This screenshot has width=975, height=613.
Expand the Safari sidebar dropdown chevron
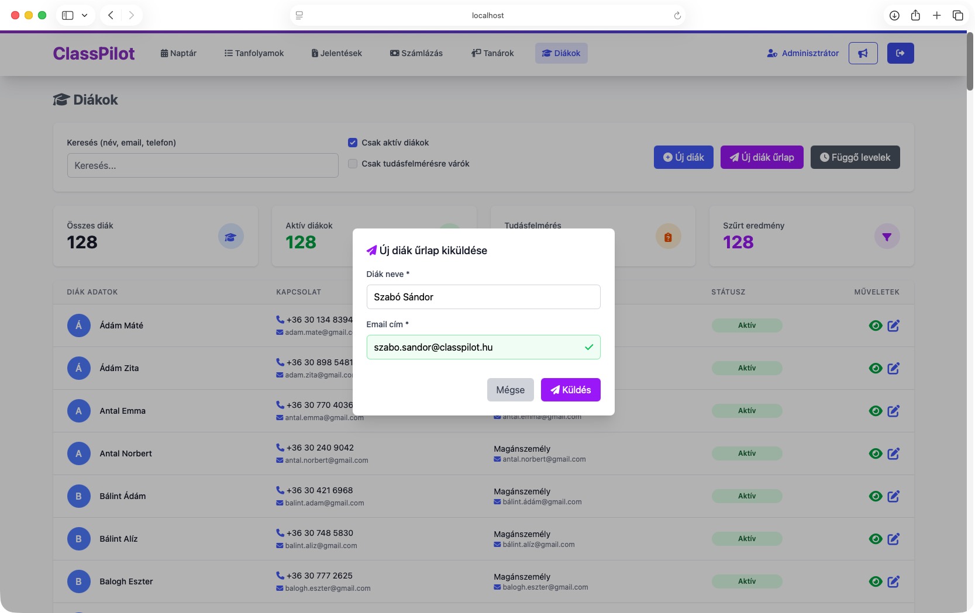click(x=84, y=16)
